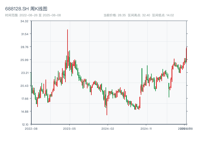Select the time range text 2022-08-26 至 2025-08-08
Image resolution: width=207 pixels, height=155 pixels.
click(40, 15)
